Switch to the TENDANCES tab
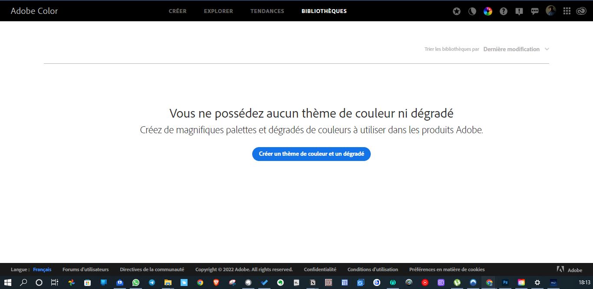 click(x=267, y=11)
